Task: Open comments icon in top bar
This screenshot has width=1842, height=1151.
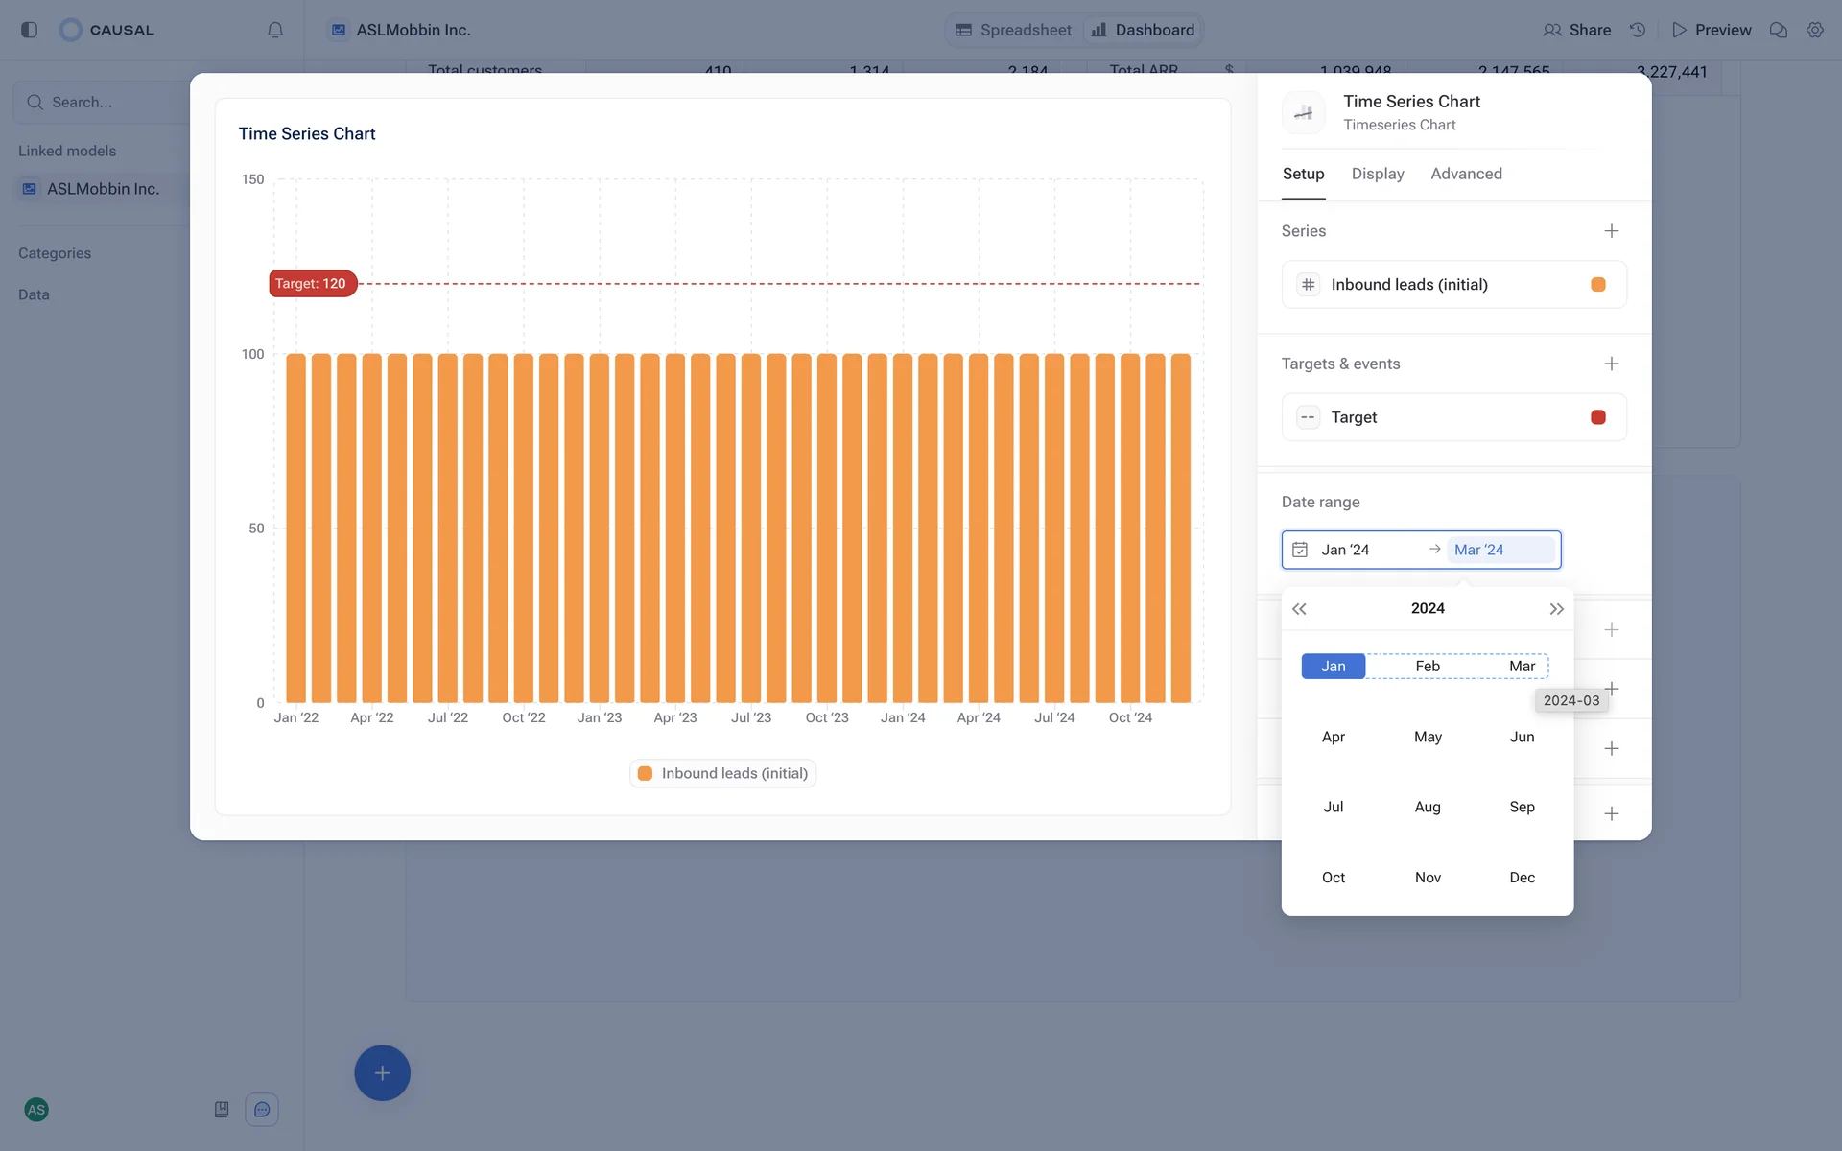Action: tap(1778, 30)
